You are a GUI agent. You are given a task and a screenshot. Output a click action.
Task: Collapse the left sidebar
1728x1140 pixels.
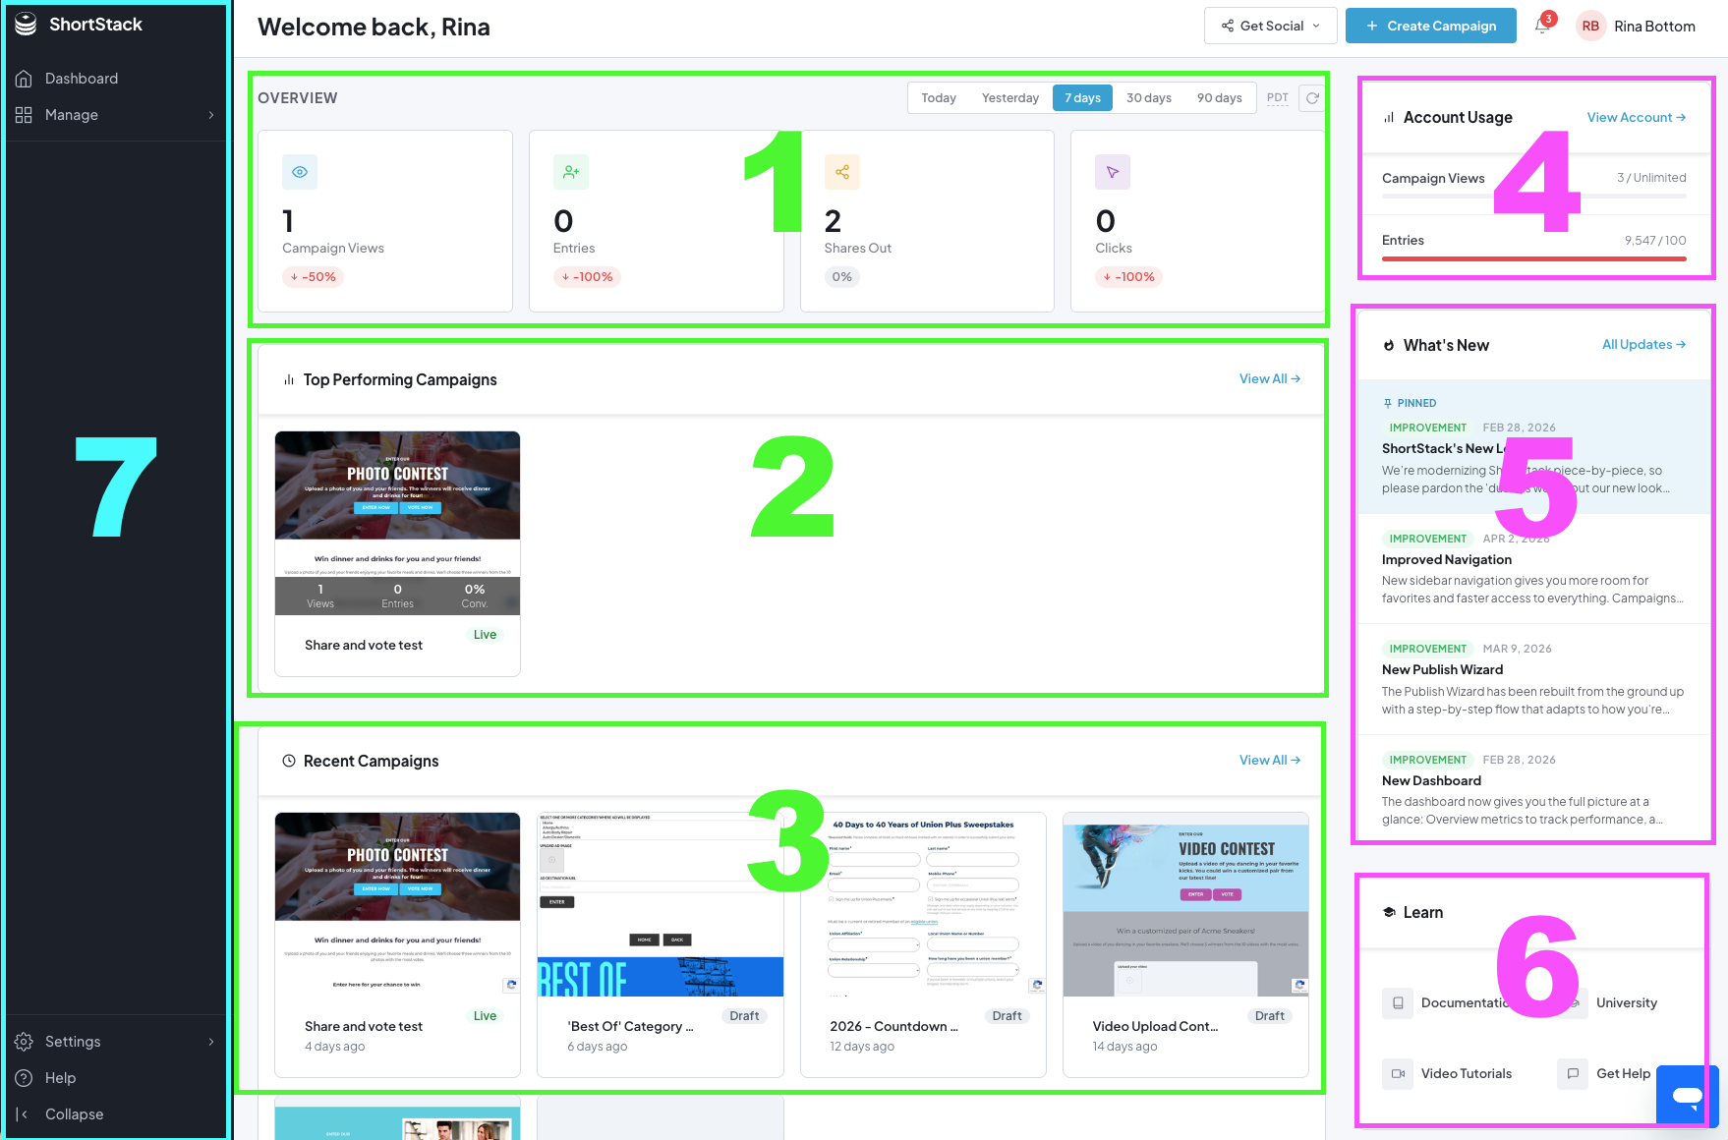[x=69, y=1113]
